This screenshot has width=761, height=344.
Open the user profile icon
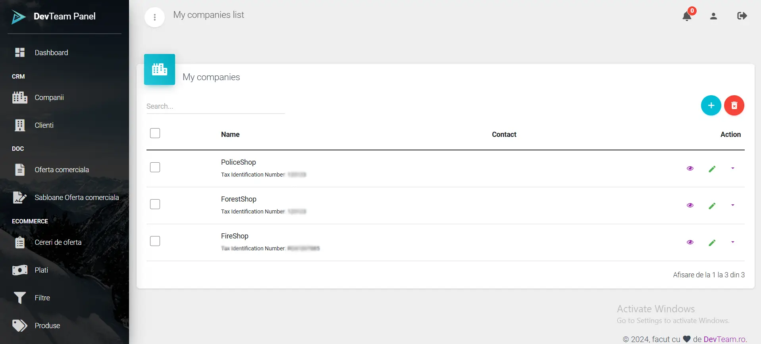[713, 16]
